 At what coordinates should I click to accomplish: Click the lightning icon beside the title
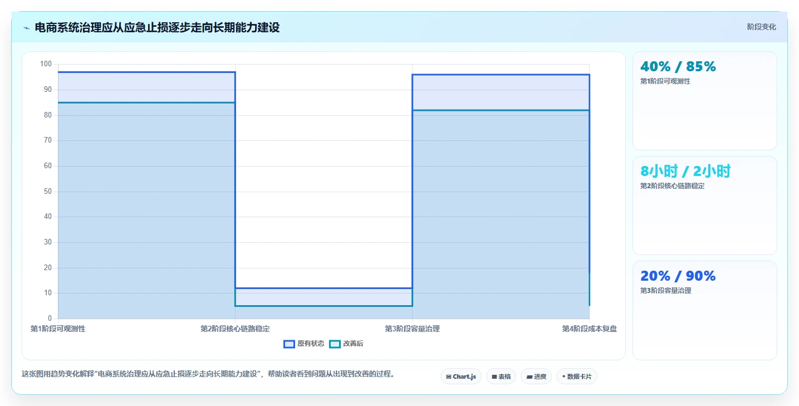[x=26, y=28]
